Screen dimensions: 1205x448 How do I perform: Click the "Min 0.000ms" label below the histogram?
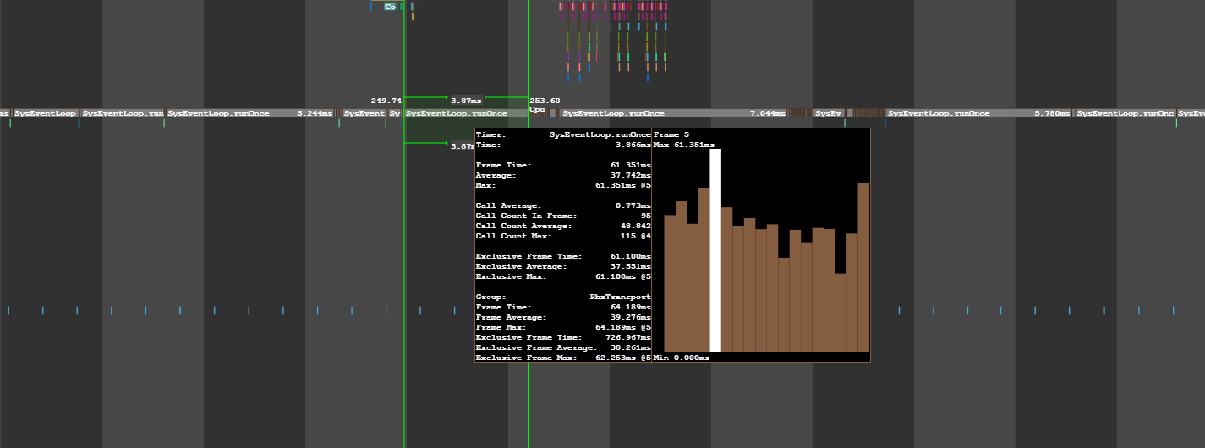click(682, 358)
